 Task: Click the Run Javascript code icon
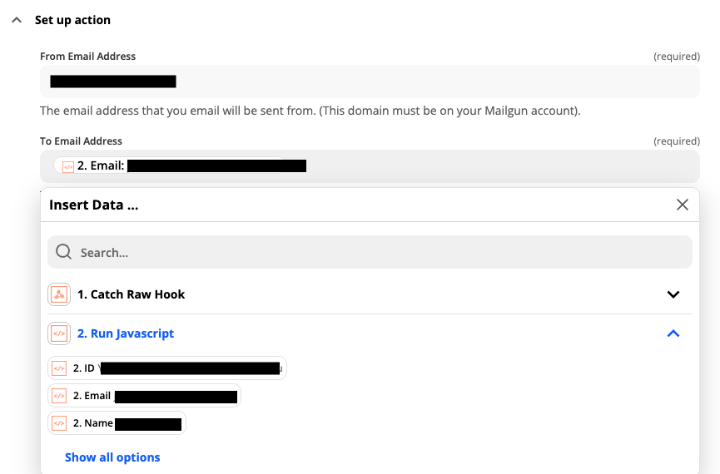[59, 333]
